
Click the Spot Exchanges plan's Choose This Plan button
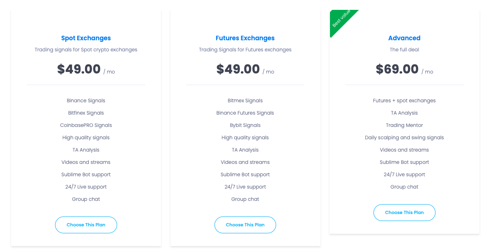click(86, 225)
